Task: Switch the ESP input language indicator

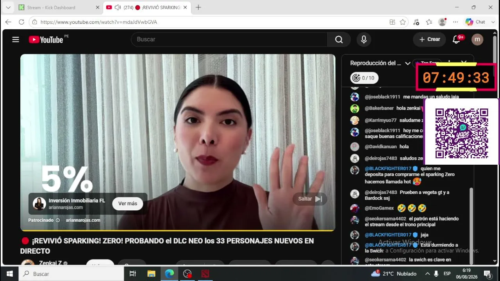Action: (x=447, y=274)
